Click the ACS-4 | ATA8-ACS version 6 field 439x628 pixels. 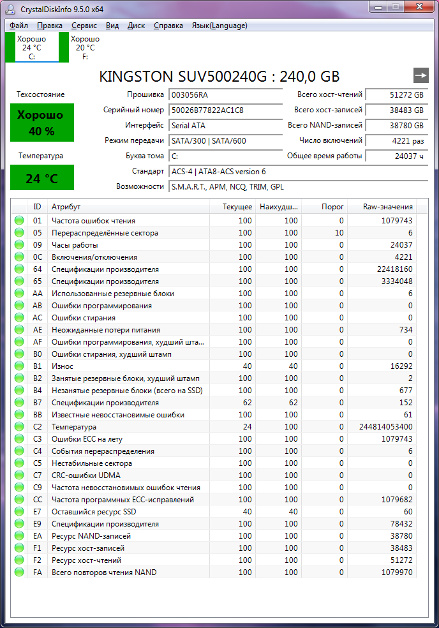[x=299, y=172]
